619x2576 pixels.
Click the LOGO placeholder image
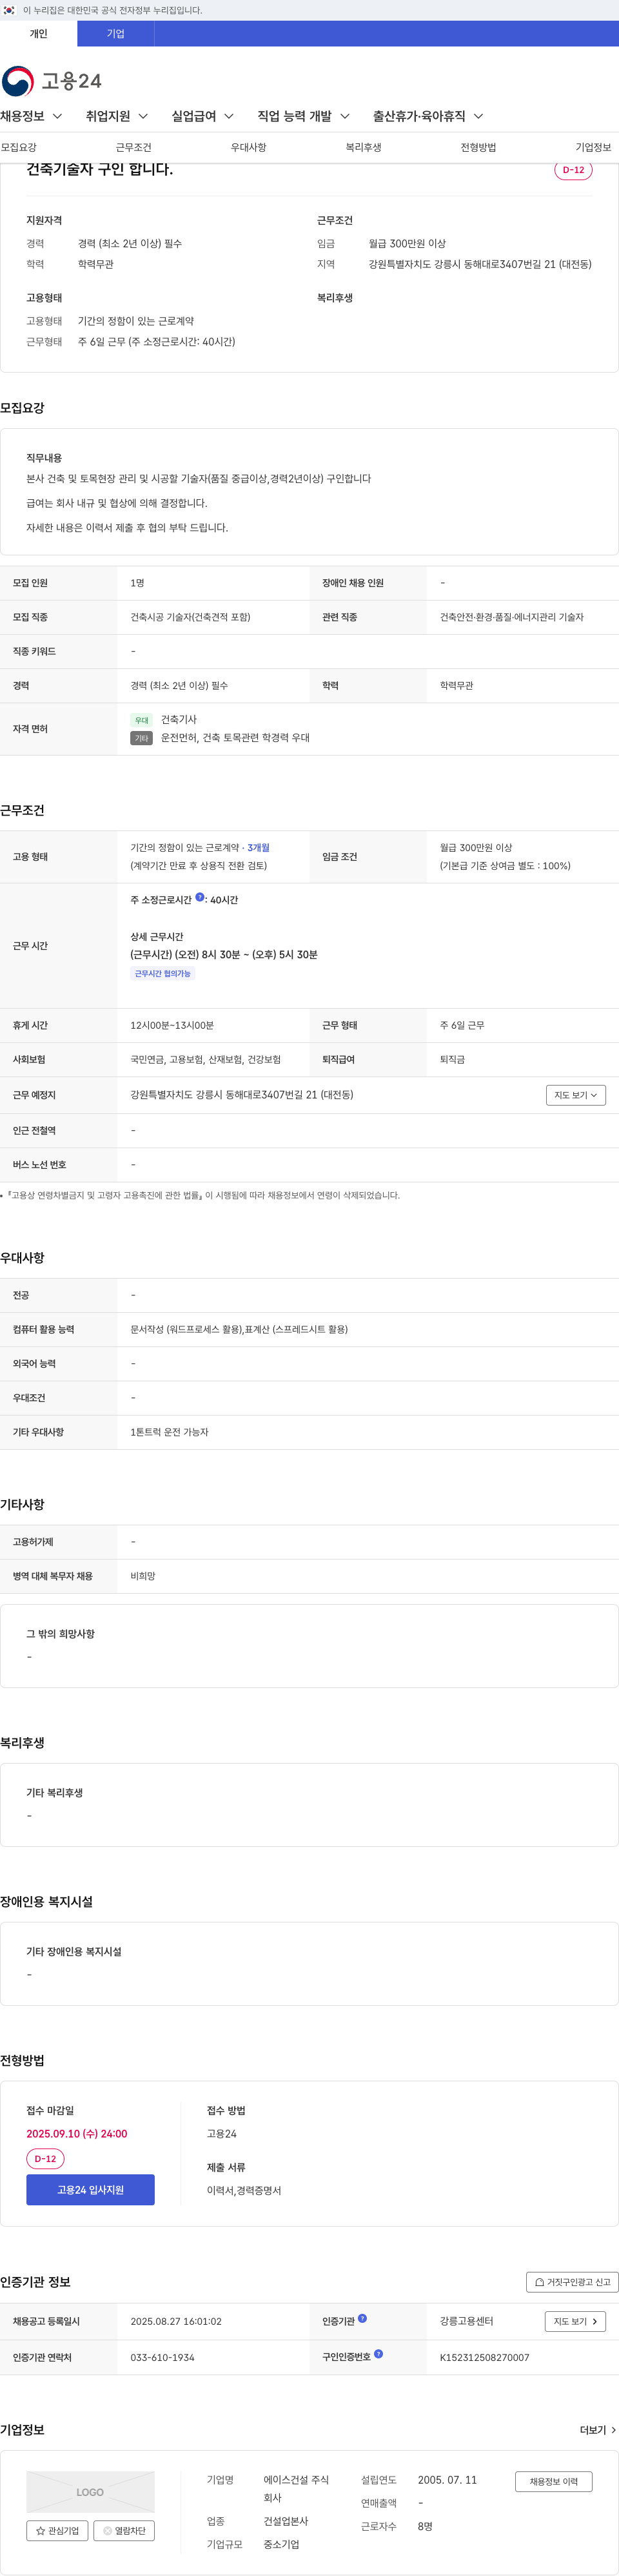90,2491
